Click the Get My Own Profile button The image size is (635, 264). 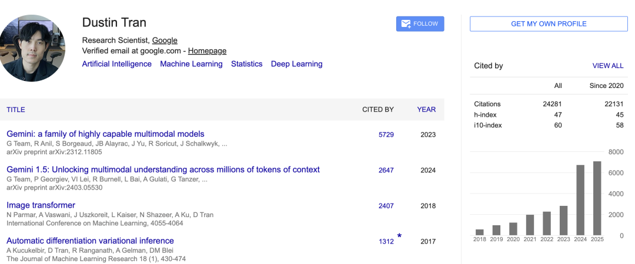point(549,24)
